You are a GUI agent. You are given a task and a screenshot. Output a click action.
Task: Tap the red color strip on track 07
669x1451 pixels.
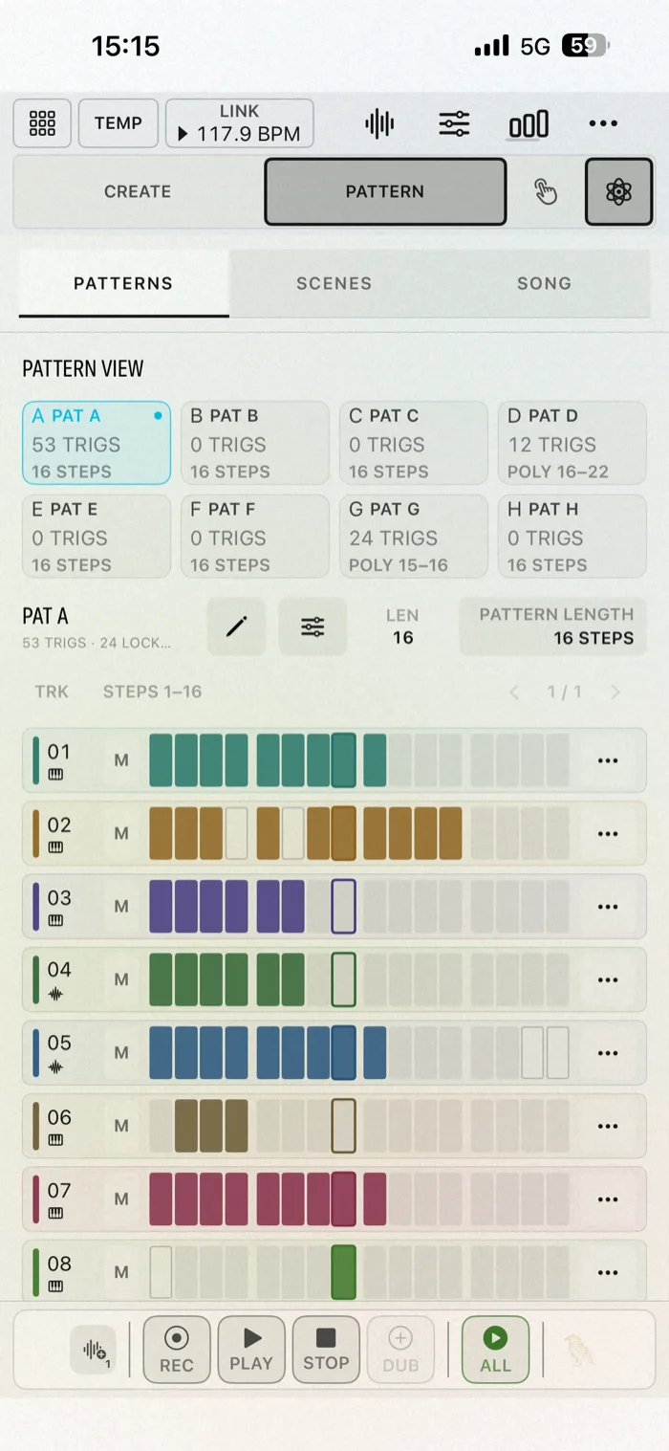(x=36, y=1198)
